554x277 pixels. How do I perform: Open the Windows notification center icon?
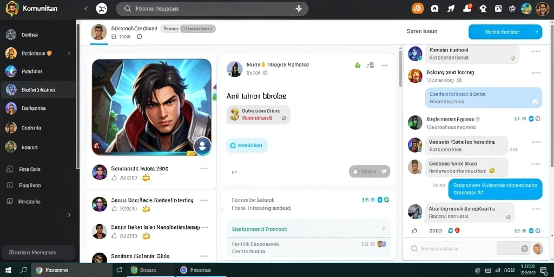(x=544, y=271)
